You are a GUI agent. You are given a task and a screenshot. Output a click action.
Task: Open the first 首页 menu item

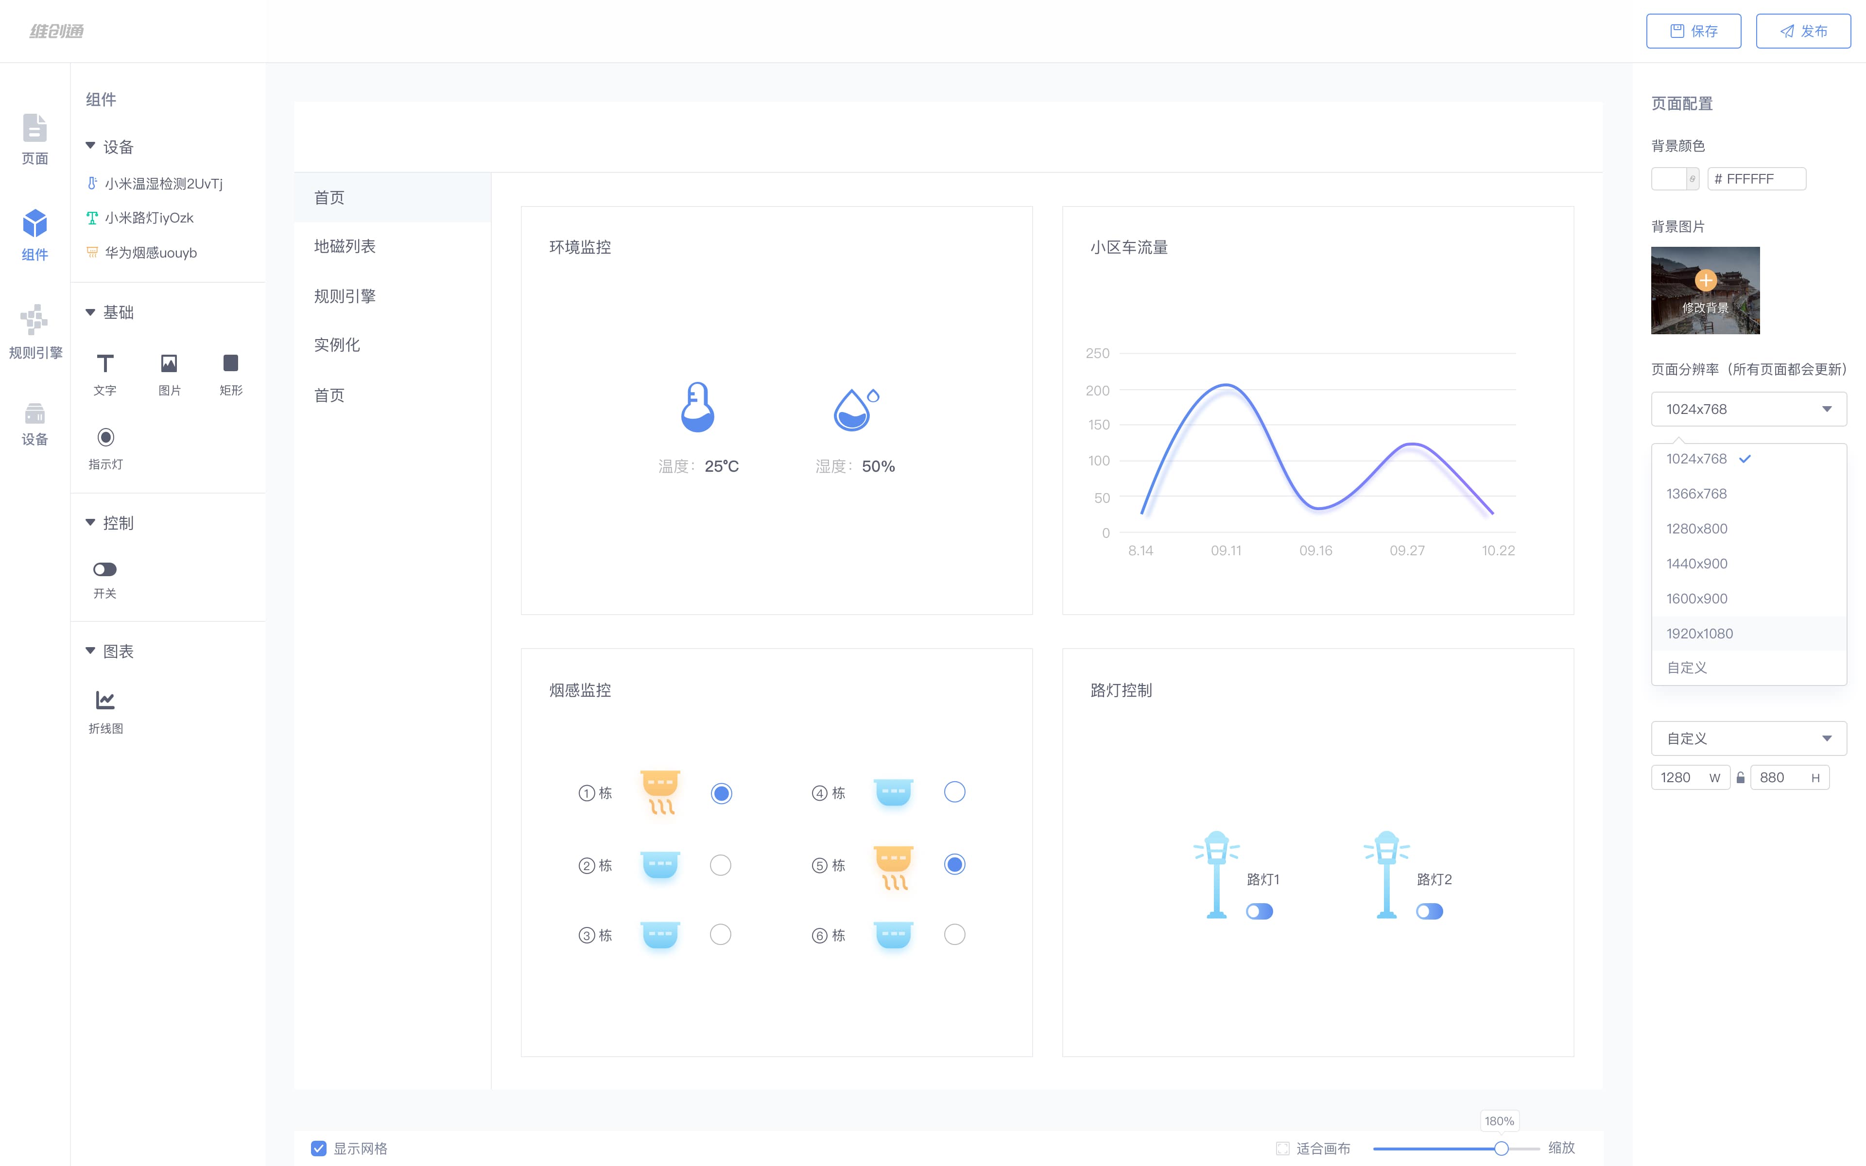[x=393, y=197]
